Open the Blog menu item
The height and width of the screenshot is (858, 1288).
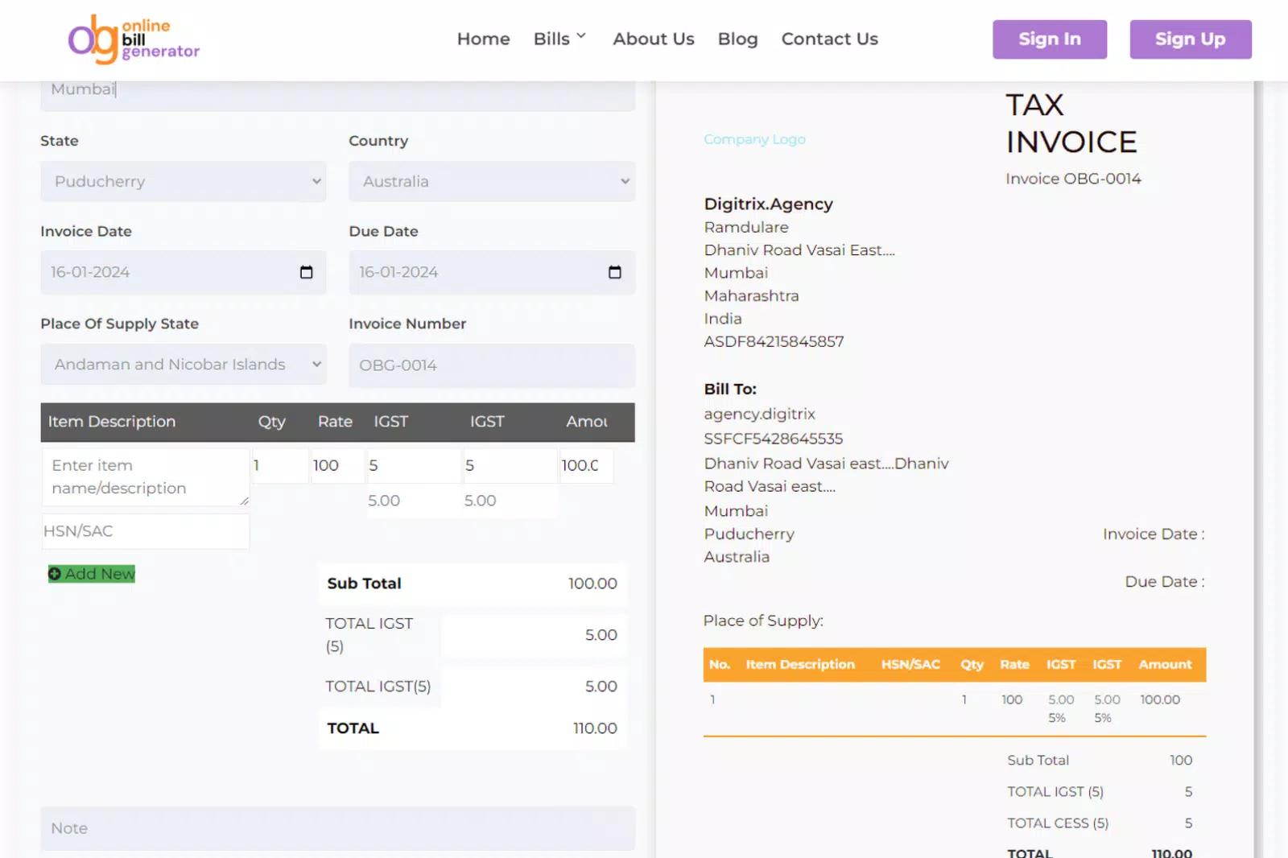pyautogui.click(x=738, y=39)
